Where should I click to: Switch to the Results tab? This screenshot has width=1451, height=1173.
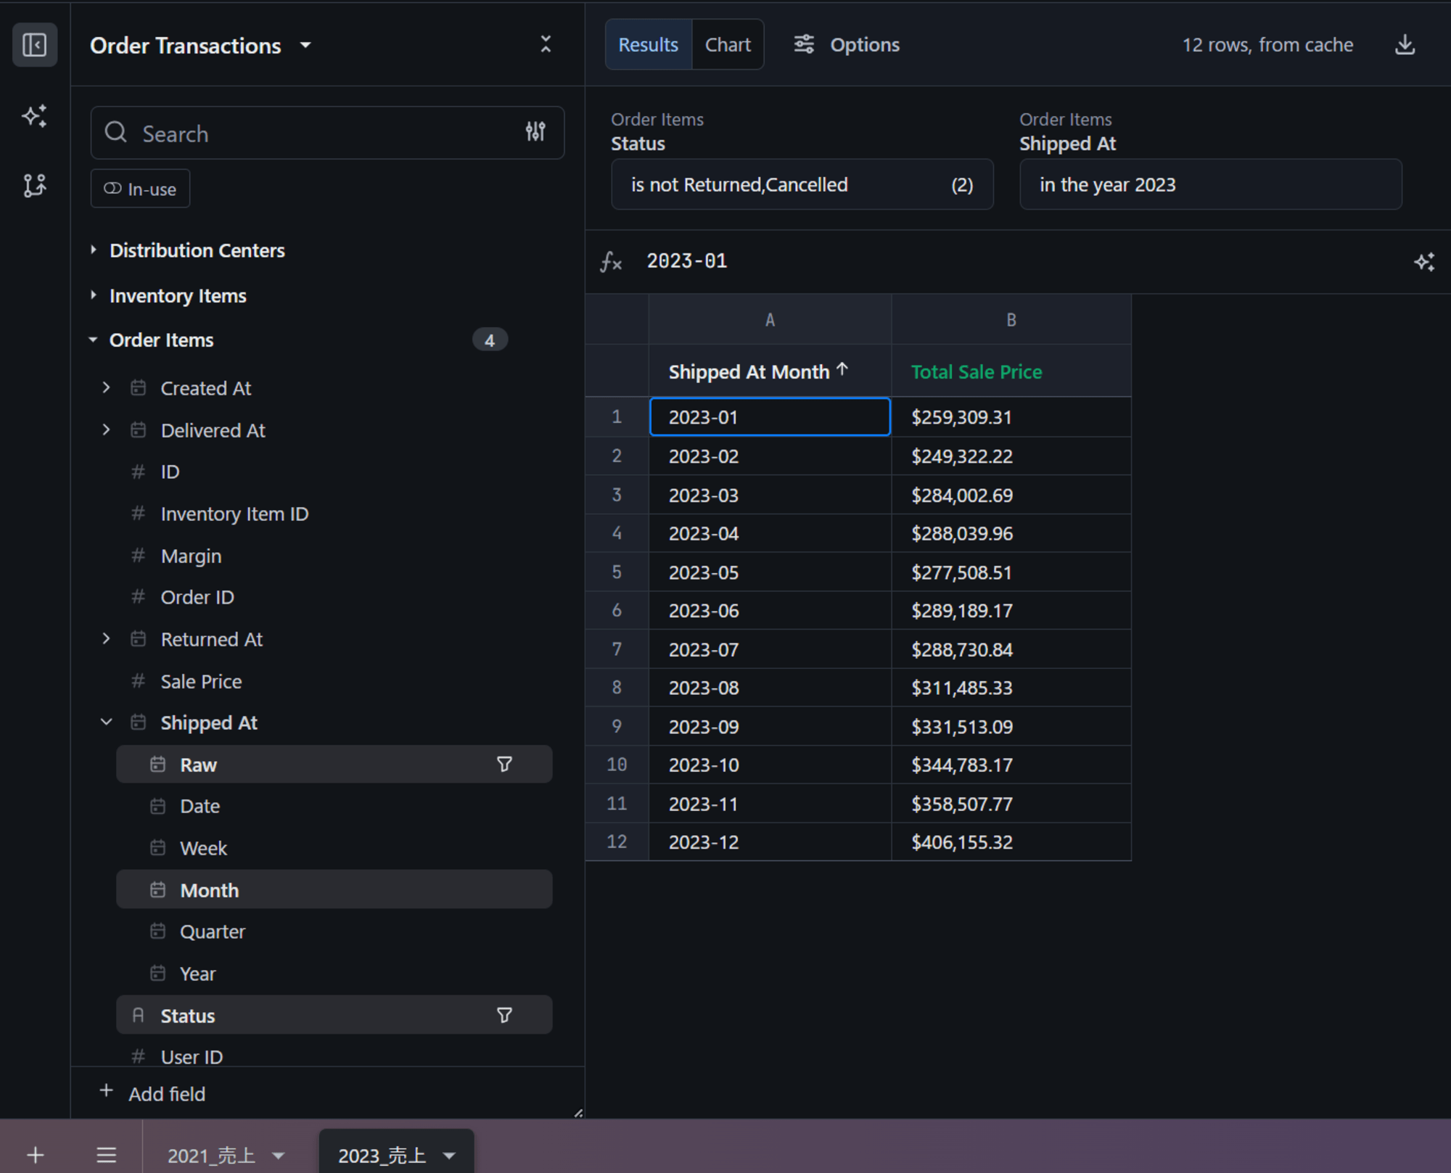point(648,44)
